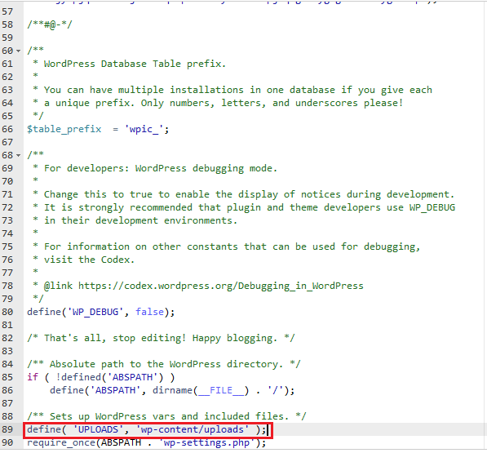Place cursor in define UPLOADS line
The image size is (487, 453).
point(147,429)
